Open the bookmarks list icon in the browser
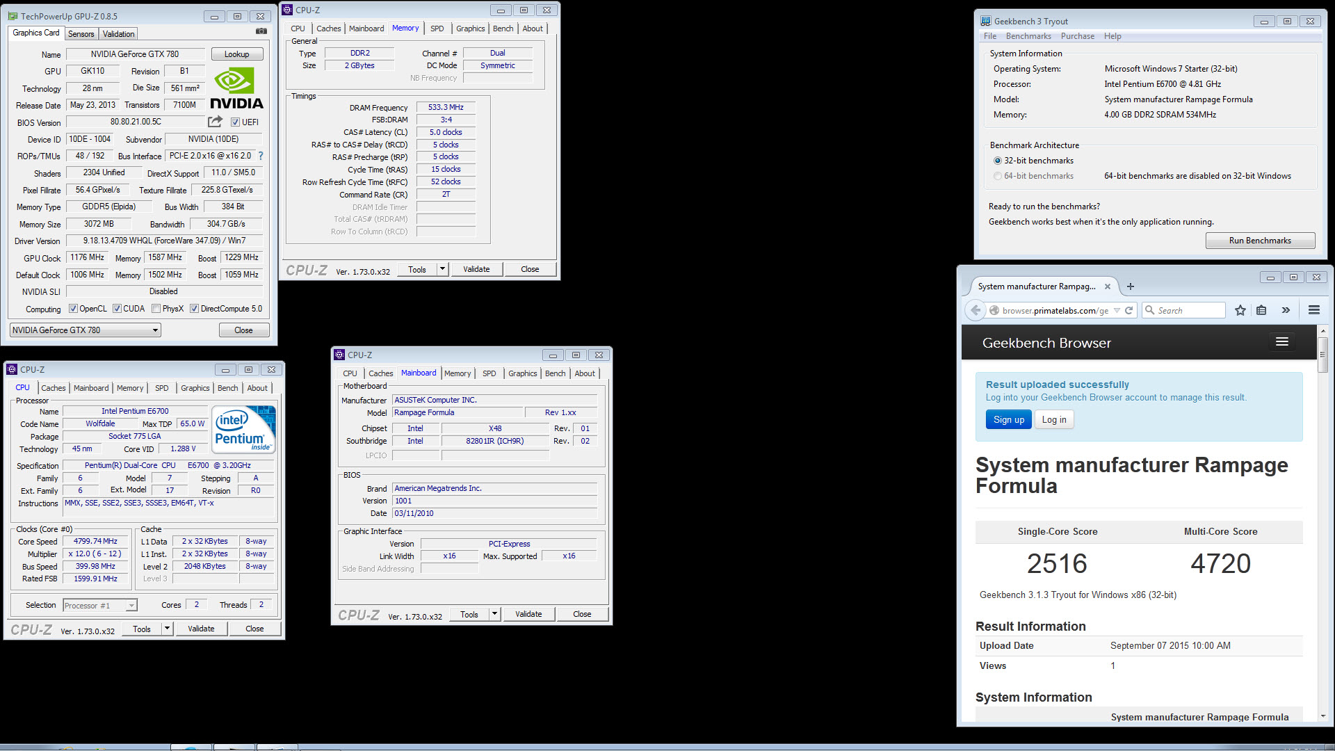1335x751 pixels. 1261,310
